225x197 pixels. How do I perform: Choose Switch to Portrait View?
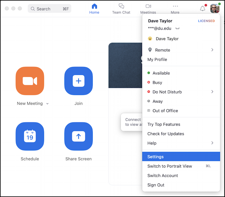click(x=181, y=166)
